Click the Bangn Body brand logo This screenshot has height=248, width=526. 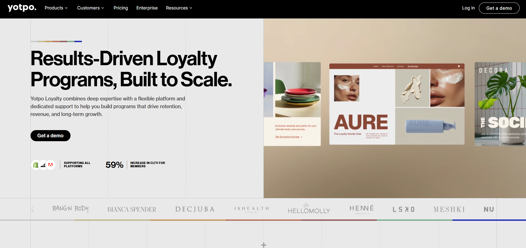tap(71, 209)
